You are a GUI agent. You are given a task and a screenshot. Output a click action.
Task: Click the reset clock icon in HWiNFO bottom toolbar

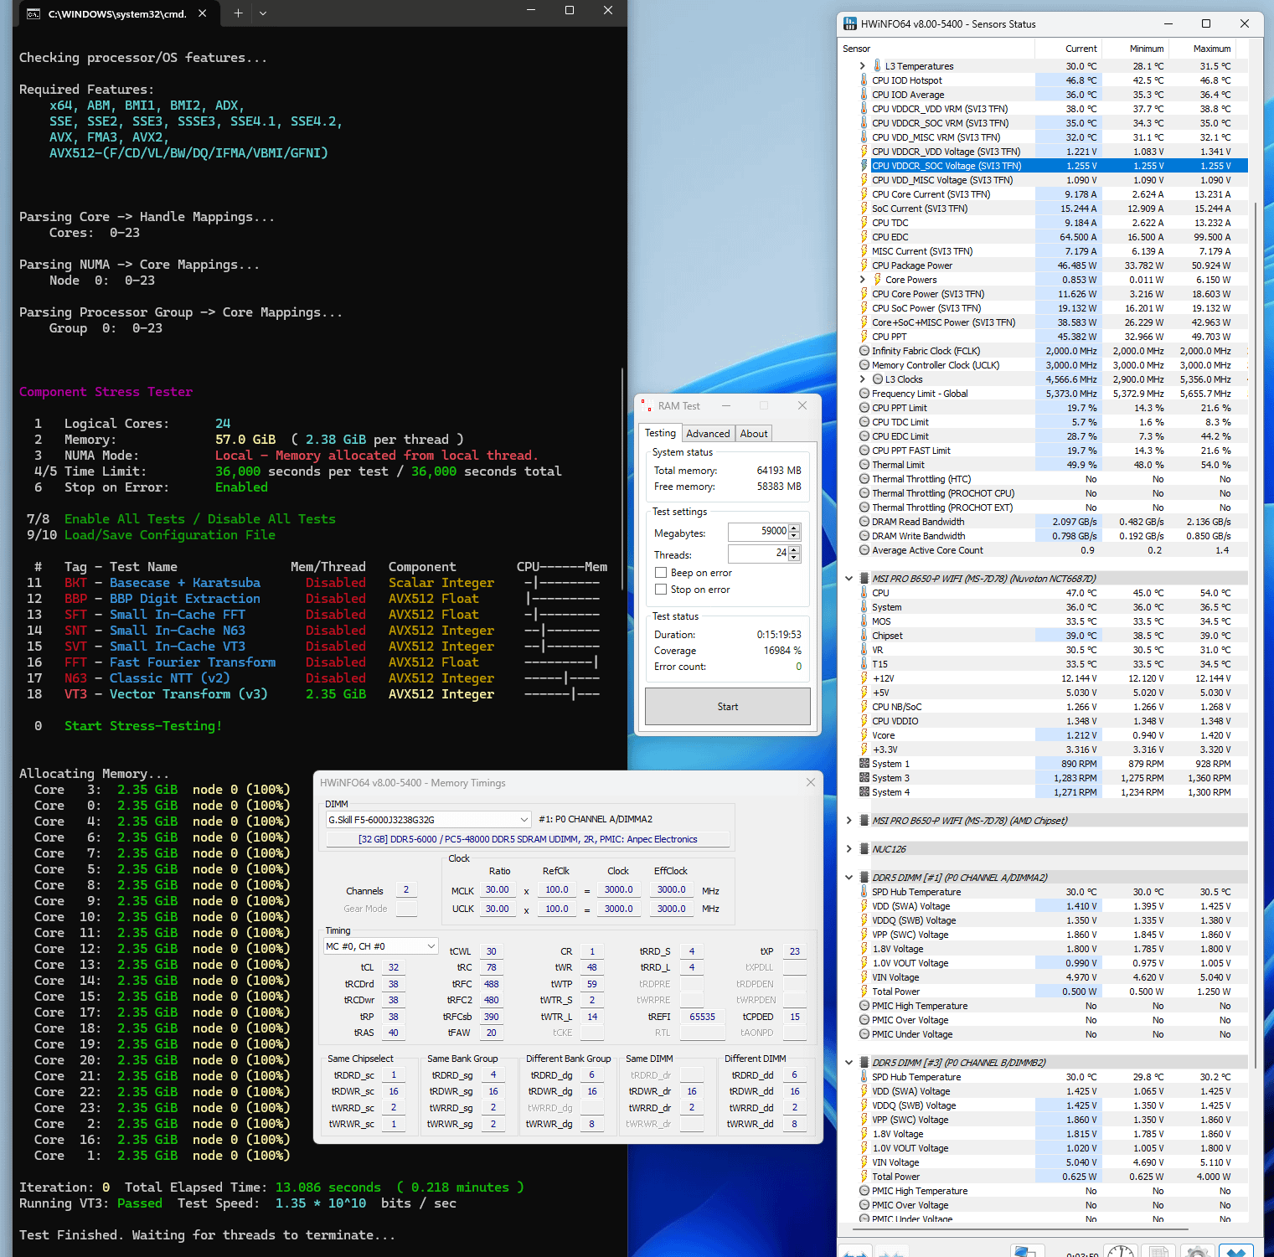1120,1251
